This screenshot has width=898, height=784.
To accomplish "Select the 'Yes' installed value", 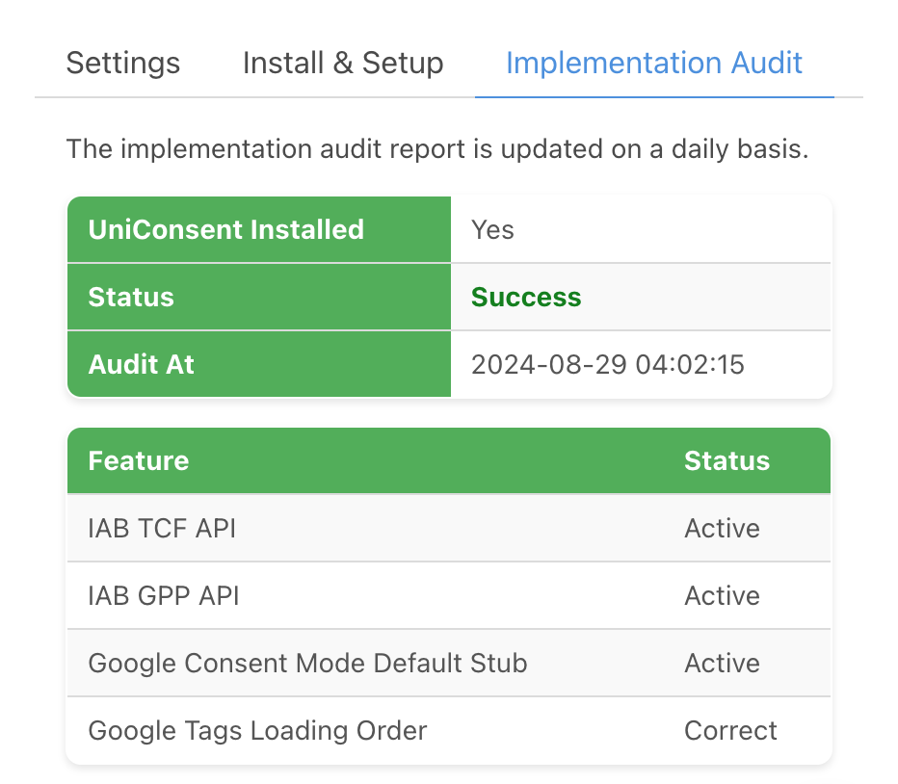I will point(492,230).
